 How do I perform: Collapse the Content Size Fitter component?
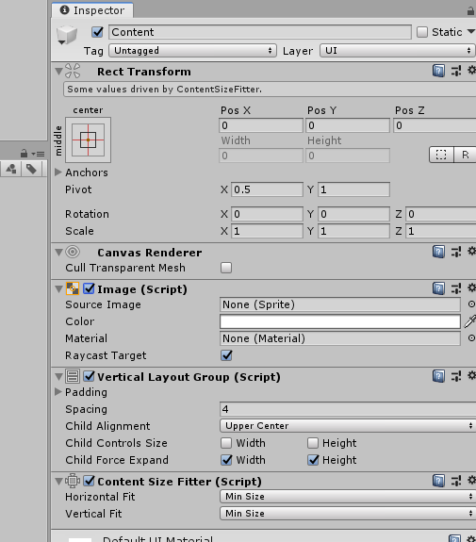click(58, 481)
